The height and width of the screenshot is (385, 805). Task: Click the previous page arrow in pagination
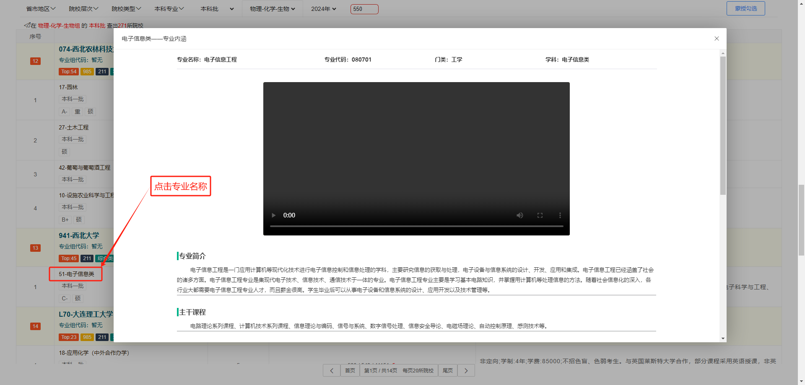[x=332, y=370]
